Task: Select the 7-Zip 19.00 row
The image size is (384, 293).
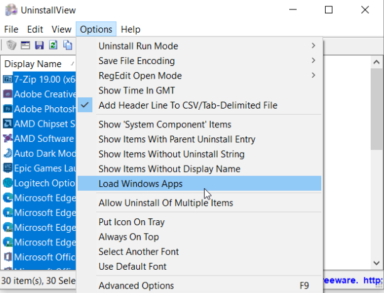Action: click(45, 80)
